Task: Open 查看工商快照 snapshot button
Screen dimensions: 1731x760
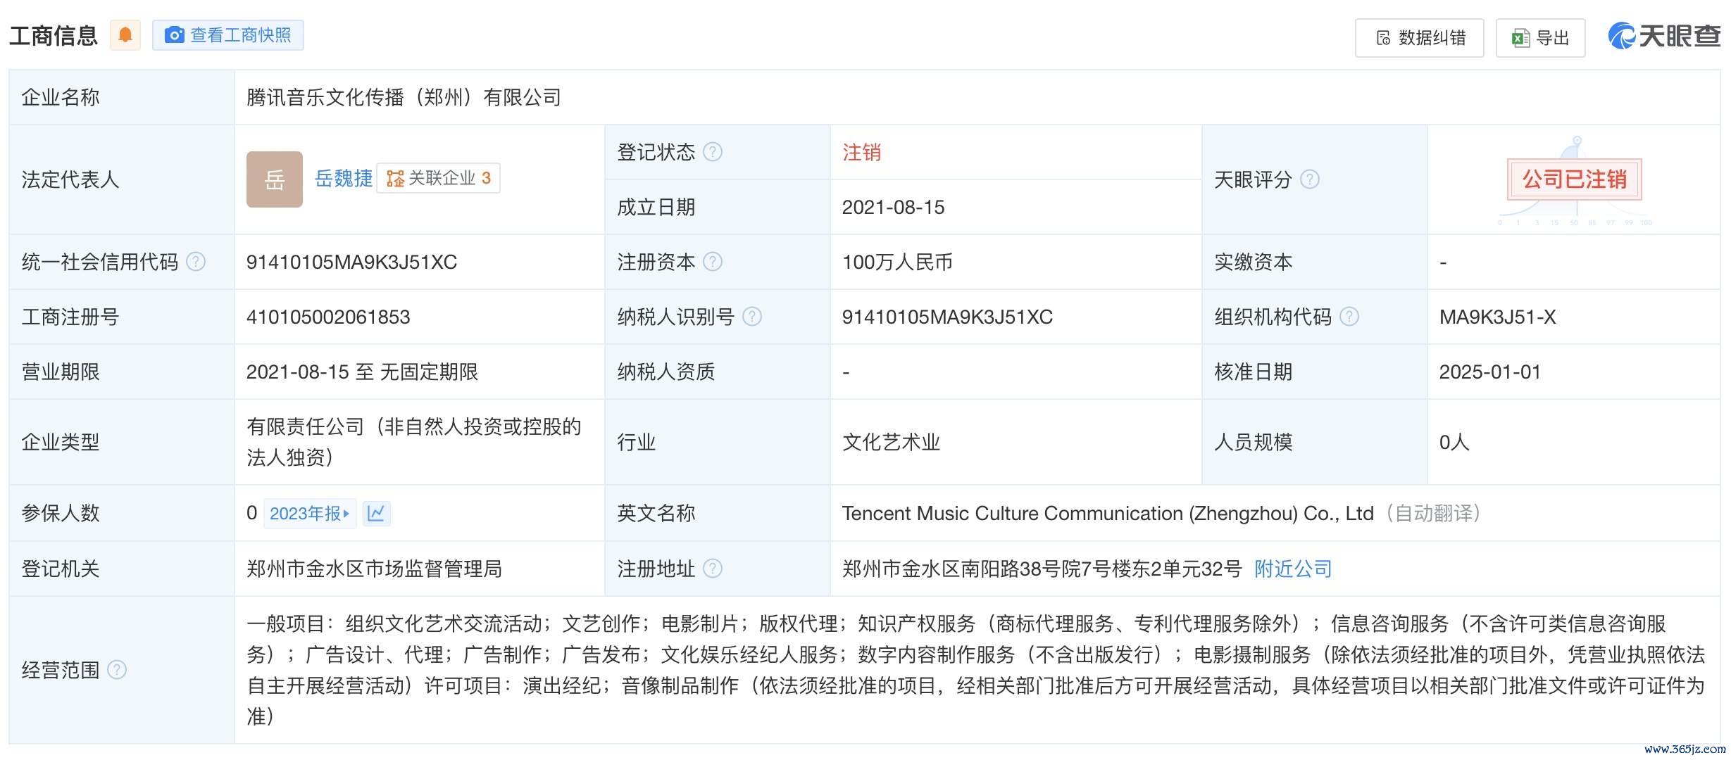Action: pos(228,35)
